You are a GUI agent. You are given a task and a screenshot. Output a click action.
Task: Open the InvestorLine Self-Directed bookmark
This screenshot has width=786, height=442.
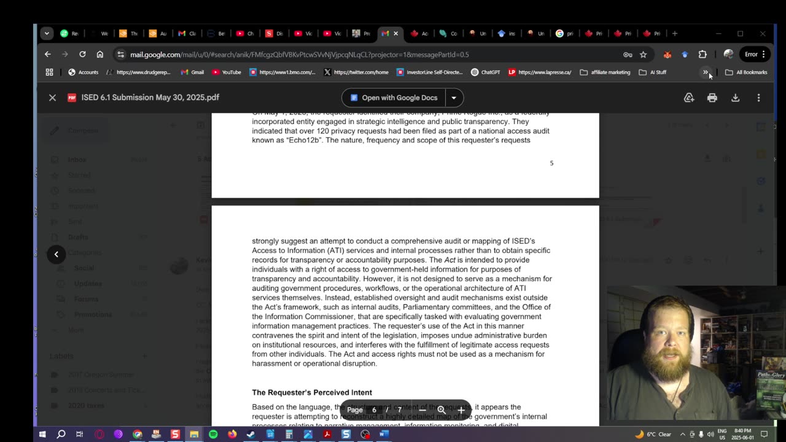click(430, 72)
